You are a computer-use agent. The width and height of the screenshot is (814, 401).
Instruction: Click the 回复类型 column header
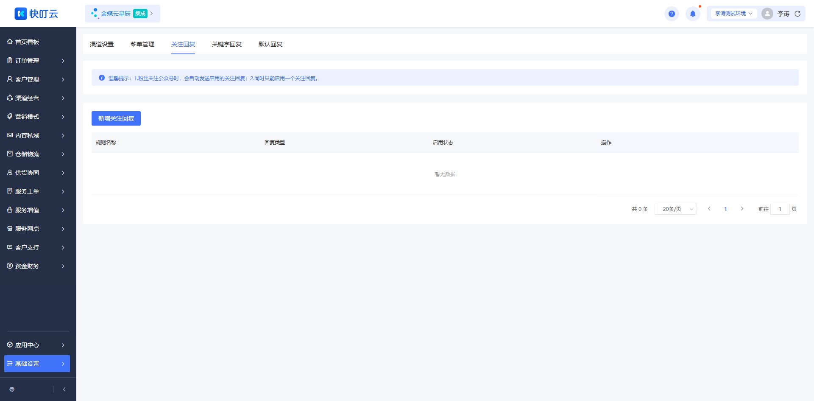[275, 142]
